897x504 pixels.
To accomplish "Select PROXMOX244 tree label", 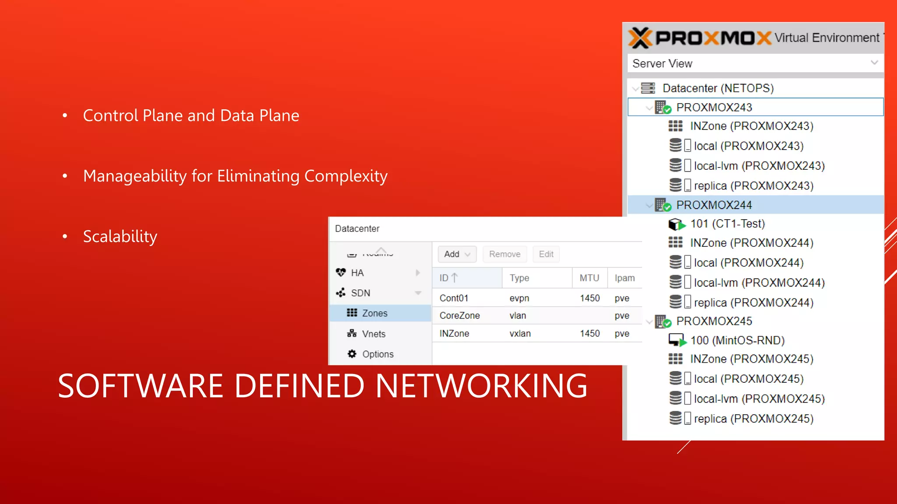I will 714,205.
